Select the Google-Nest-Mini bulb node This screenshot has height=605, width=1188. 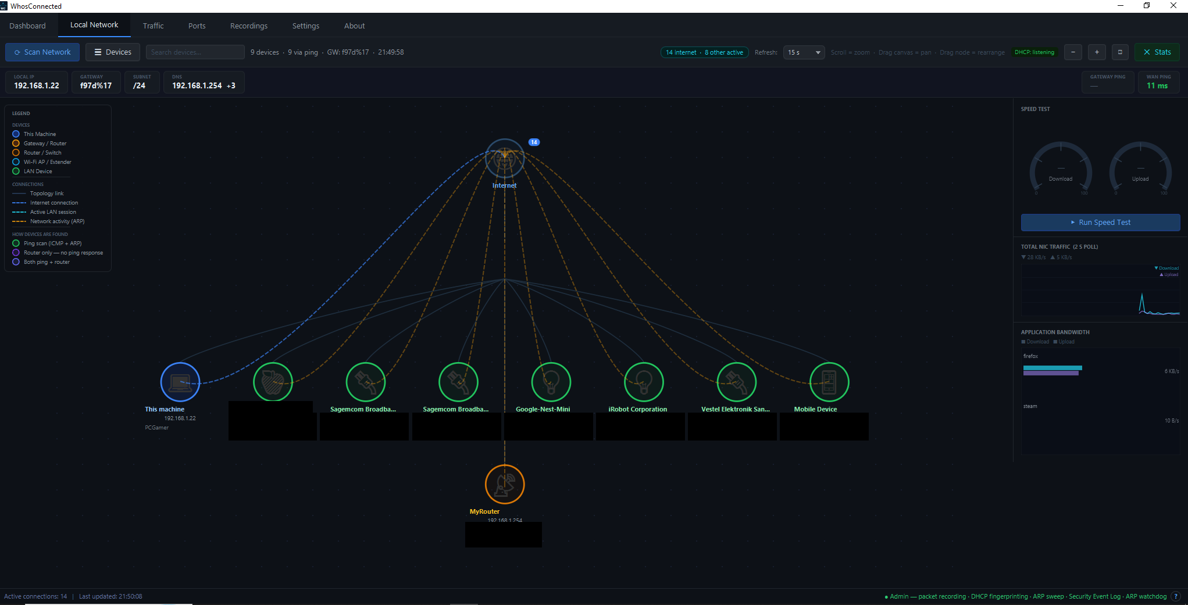point(551,382)
